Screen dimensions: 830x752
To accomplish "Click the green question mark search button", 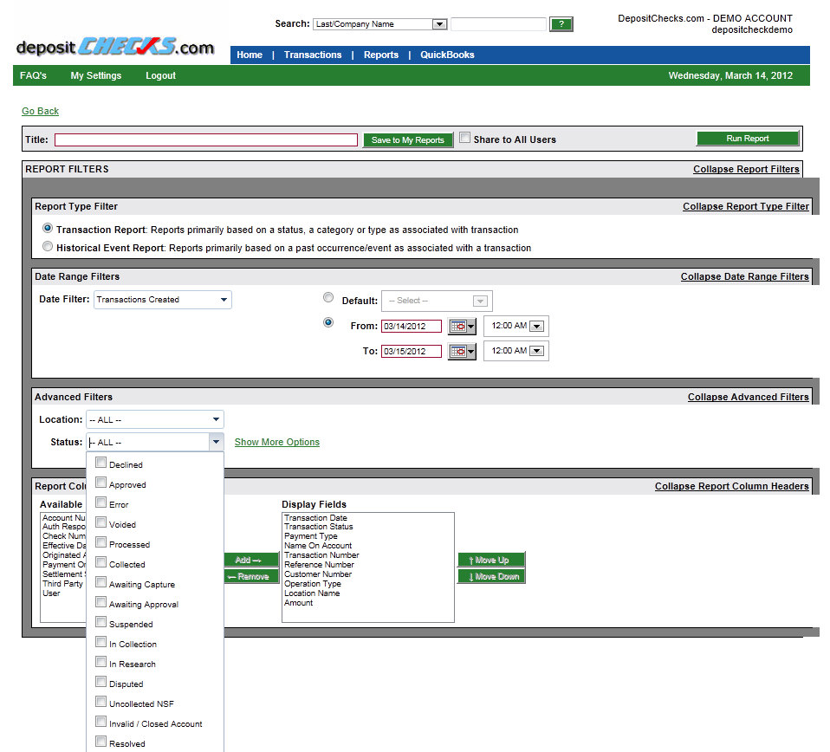I will tap(561, 23).
